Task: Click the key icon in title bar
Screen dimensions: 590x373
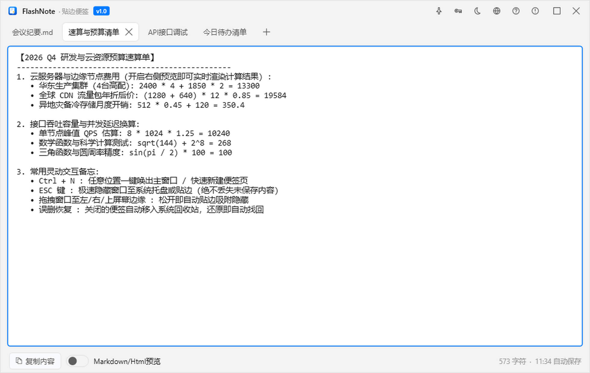Action: click(x=458, y=11)
